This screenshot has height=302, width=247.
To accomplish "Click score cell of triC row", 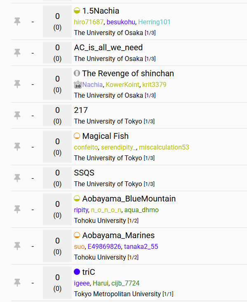I will coord(57,283).
